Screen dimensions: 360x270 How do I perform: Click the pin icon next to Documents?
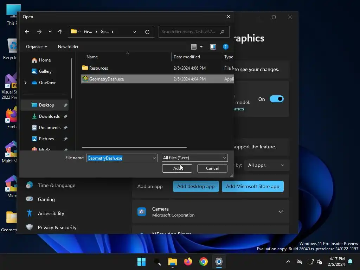[x=66, y=128]
